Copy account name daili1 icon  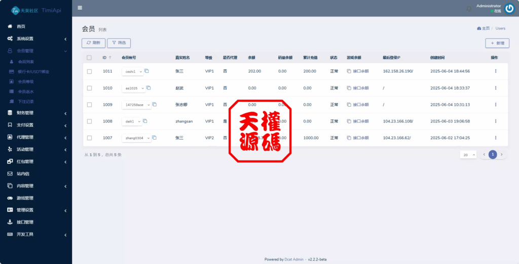click(x=145, y=121)
